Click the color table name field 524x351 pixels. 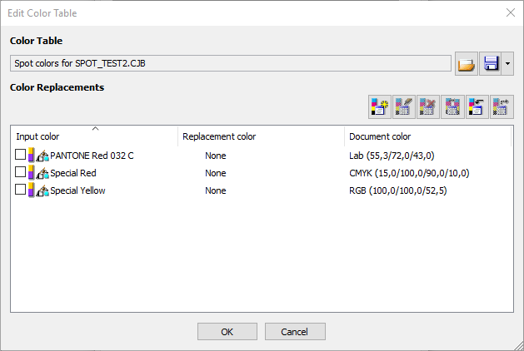coord(231,63)
